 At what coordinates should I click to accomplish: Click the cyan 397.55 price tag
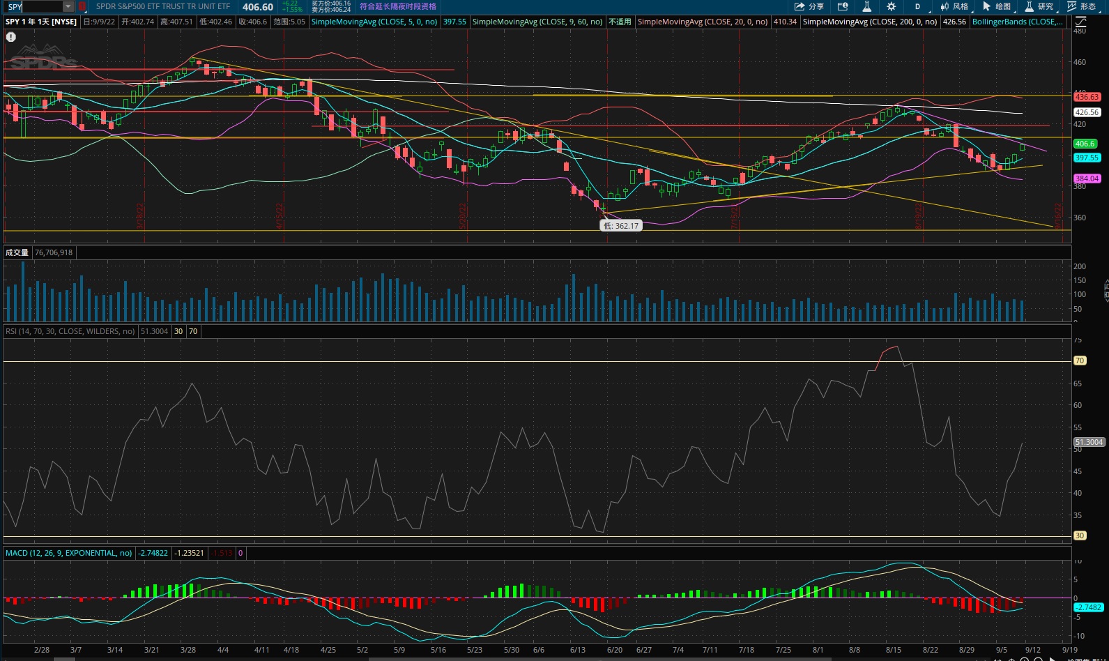[1087, 158]
